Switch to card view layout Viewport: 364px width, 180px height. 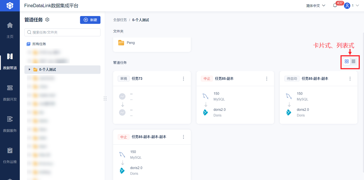coord(347,61)
